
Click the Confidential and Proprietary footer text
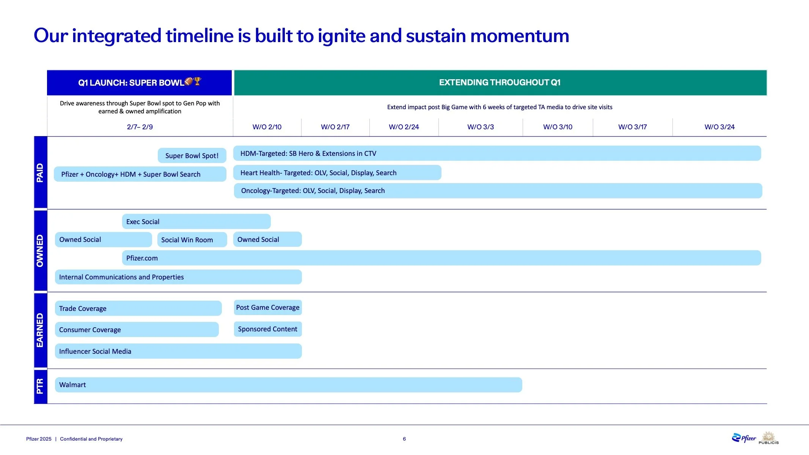coord(91,439)
